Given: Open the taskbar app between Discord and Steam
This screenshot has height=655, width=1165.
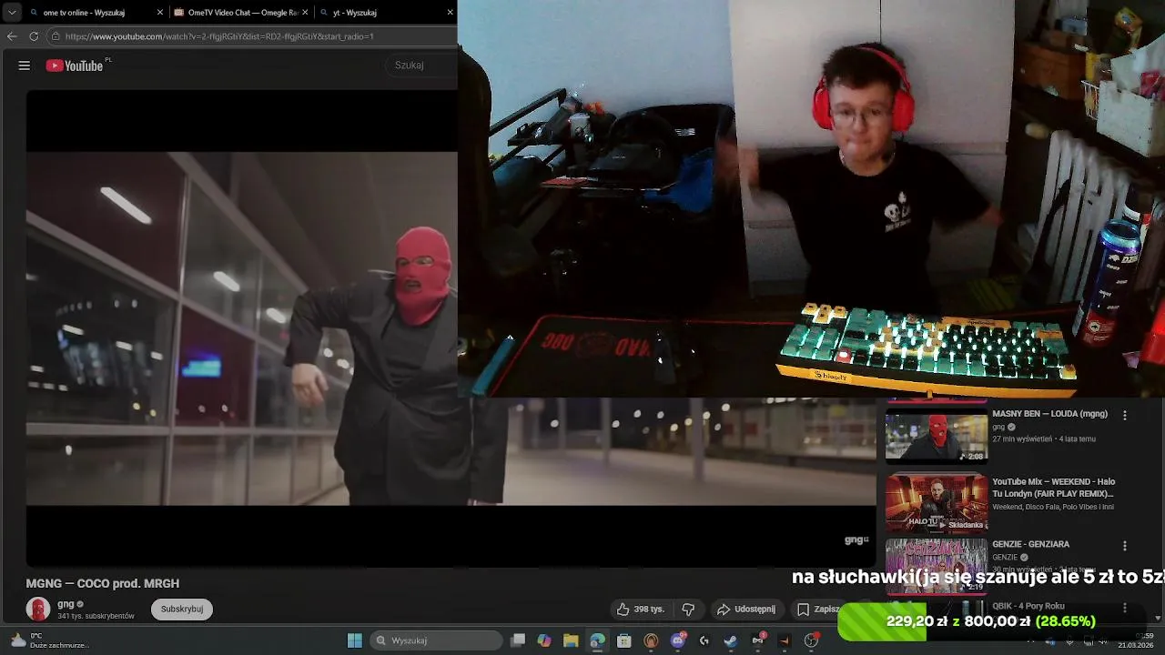Looking at the screenshot, I should (x=704, y=640).
